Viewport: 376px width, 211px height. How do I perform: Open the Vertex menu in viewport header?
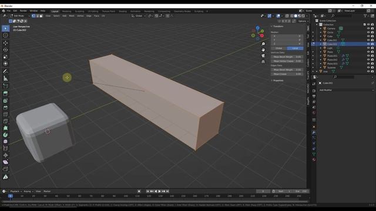coord(80,16)
